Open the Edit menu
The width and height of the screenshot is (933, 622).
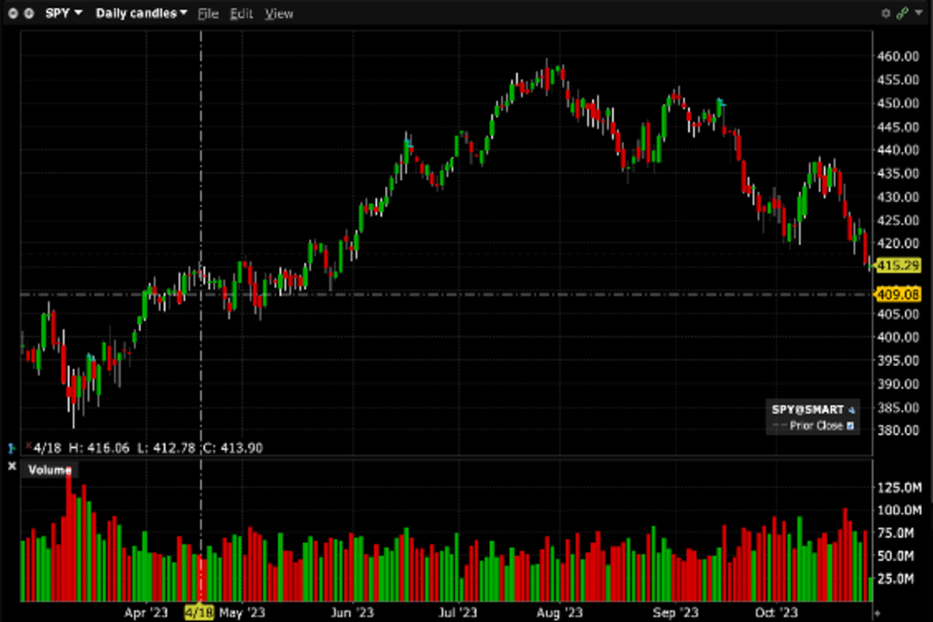coord(241,14)
